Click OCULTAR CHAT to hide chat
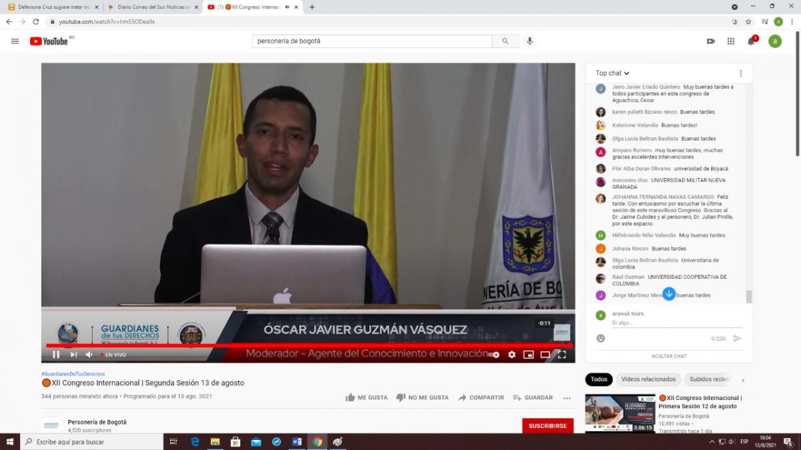The height and width of the screenshot is (450, 801). pos(669,356)
